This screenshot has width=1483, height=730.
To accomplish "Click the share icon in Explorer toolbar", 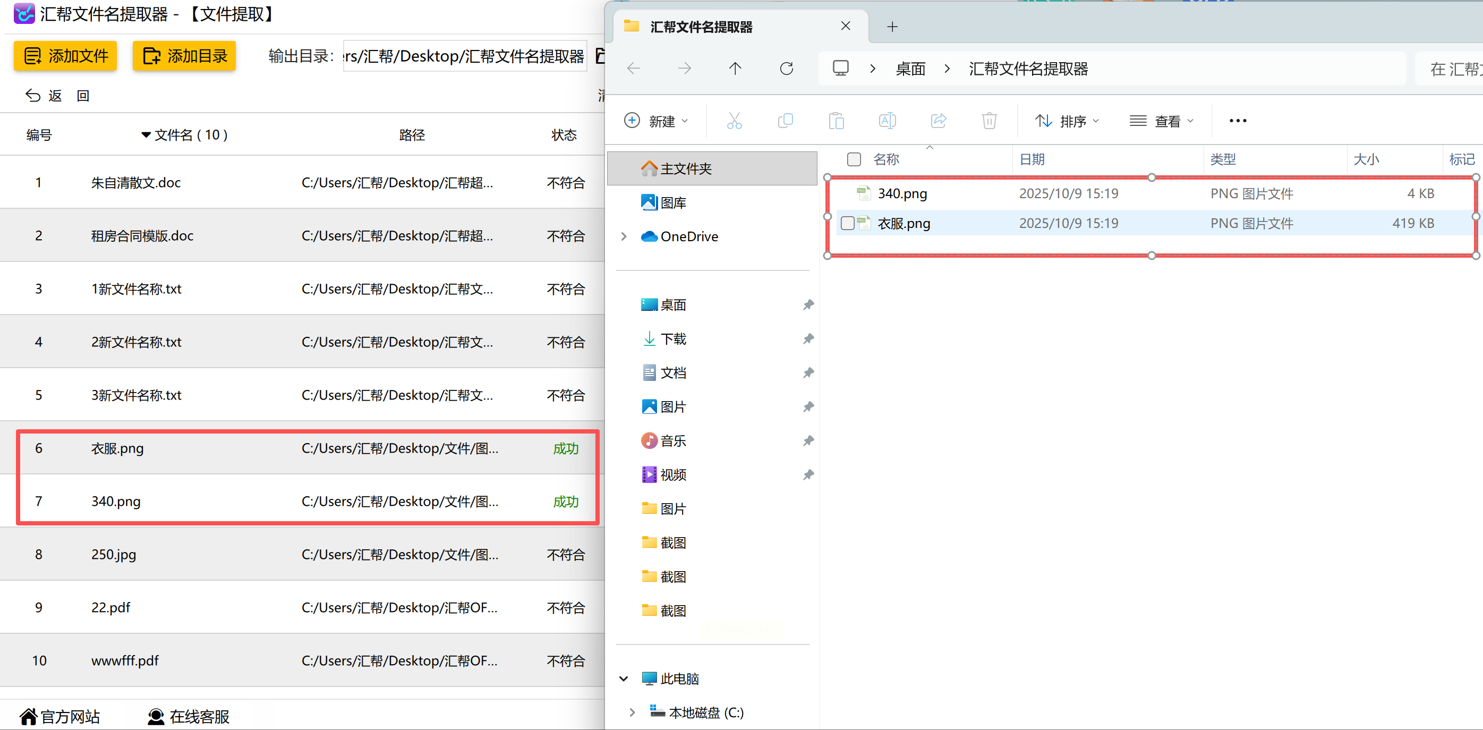I will pos(939,121).
